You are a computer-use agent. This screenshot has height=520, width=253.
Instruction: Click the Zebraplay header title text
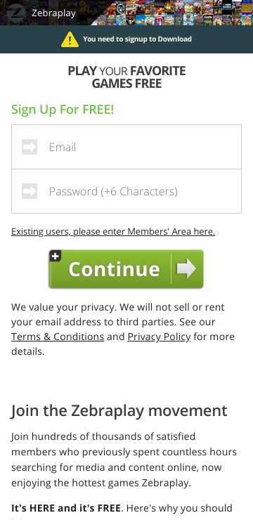pos(53,13)
